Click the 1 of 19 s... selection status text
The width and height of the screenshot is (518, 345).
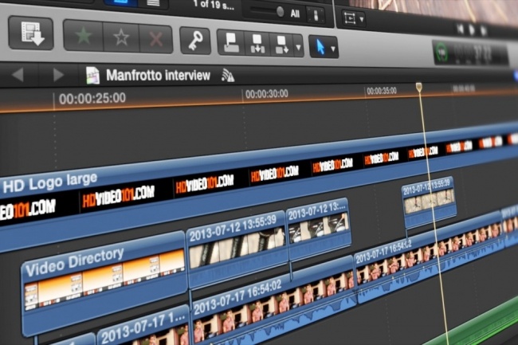tap(214, 4)
